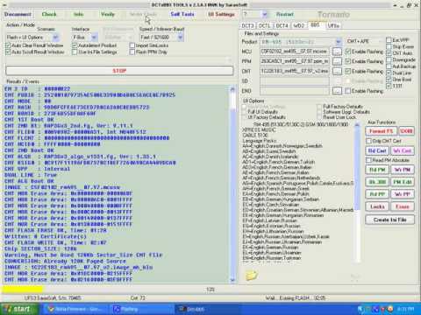Image resolution: width=421 pixels, height=315 pixels.
Task: Click the Restart button
Action: point(285,14)
